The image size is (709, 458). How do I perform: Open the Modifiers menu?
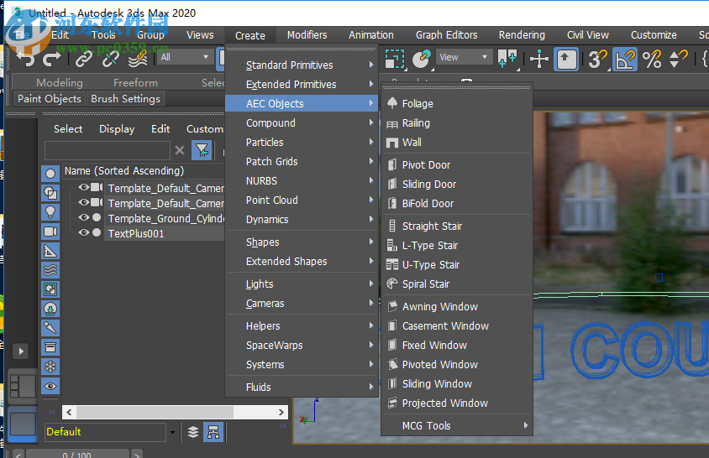point(307,34)
